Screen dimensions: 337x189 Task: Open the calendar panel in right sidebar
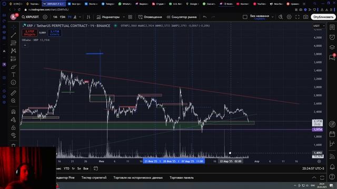click(x=332, y=134)
